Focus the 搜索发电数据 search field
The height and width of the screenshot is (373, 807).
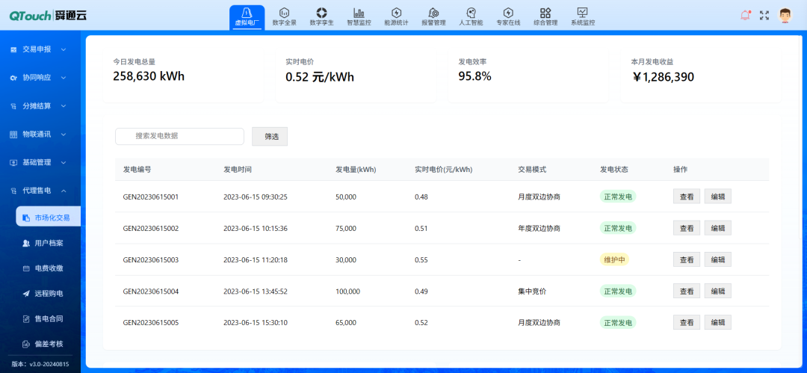click(179, 137)
